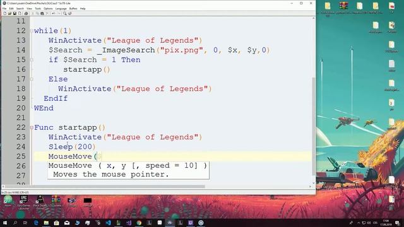Click the Delete X toolbar icon
Screen dimensions: 404x227
coord(47,13)
